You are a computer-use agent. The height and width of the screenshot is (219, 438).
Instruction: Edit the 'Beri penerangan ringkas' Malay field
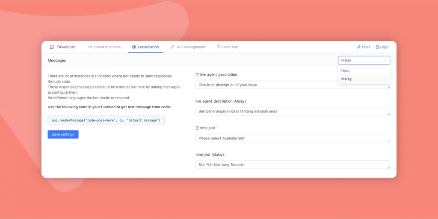293,111
